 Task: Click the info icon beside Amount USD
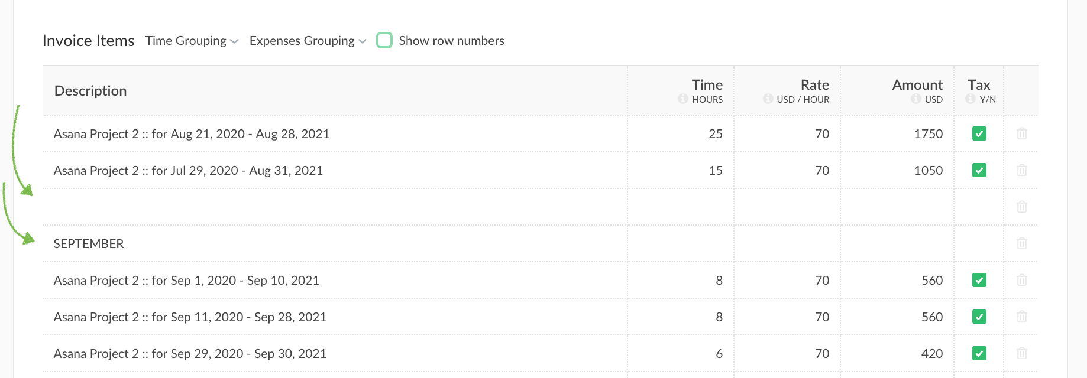click(915, 99)
